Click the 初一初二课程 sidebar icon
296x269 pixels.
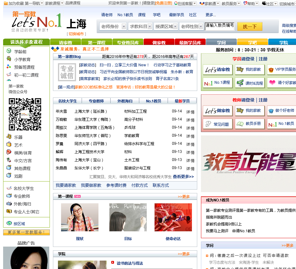click(9, 74)
